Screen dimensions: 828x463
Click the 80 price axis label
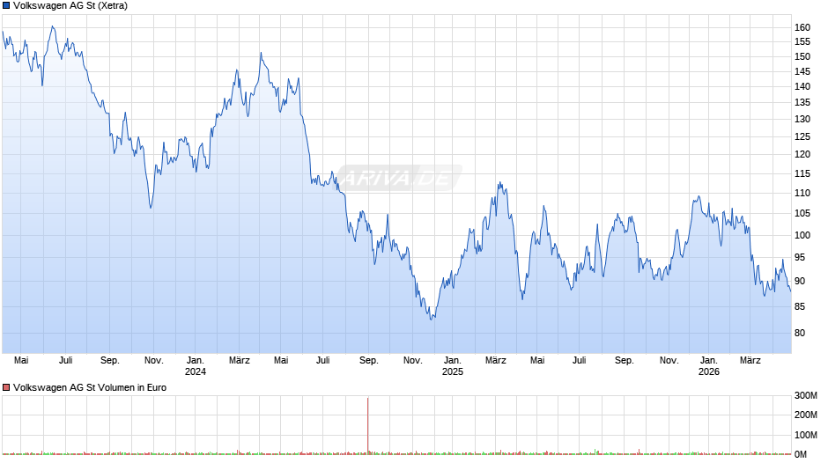coord(800,333)
